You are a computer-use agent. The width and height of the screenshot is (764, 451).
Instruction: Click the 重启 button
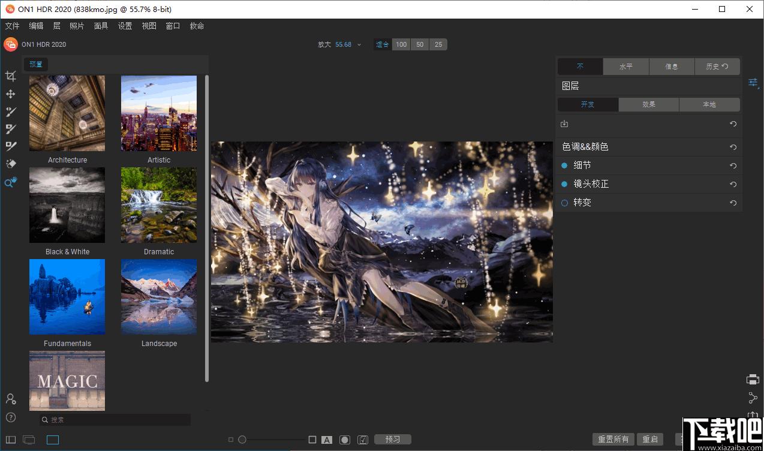click(650, 440)
